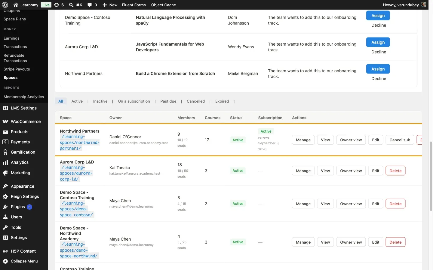This screenshot has width=433, height=270.
Task: Click the Users person icon
Action: tap(5, 217)
